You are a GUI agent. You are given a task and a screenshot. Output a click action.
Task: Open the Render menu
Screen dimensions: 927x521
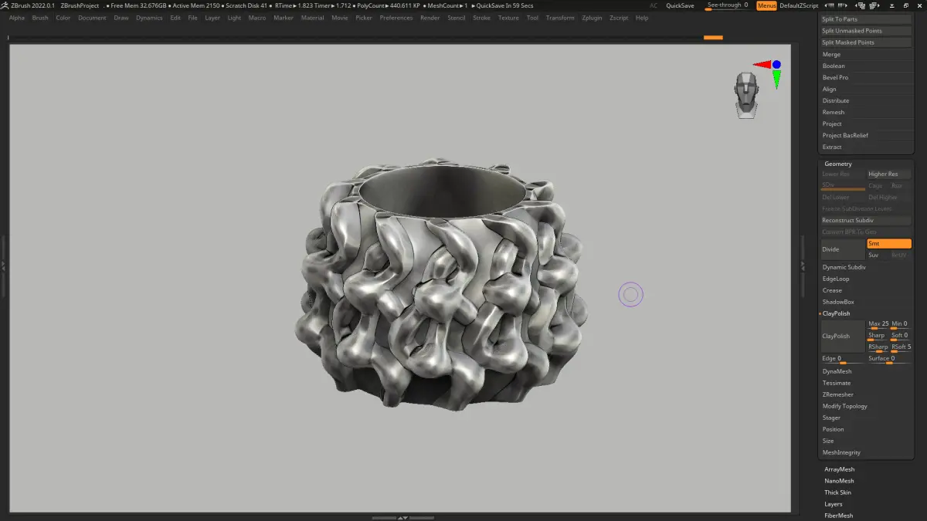coord(430,18)
